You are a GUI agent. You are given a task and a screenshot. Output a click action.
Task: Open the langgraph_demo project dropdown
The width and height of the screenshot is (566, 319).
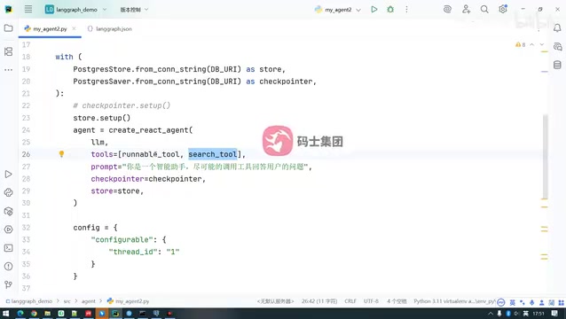coord(75,10)
